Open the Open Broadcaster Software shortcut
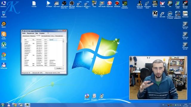 pyautogui.click(x=64, y=5)
